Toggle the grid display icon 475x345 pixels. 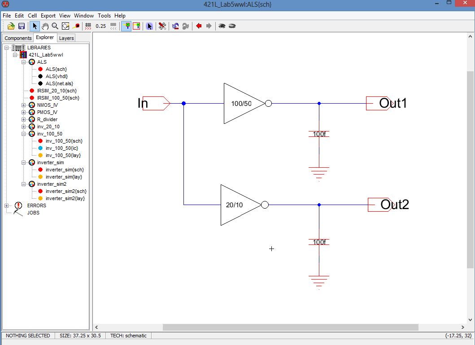(88, 26)
